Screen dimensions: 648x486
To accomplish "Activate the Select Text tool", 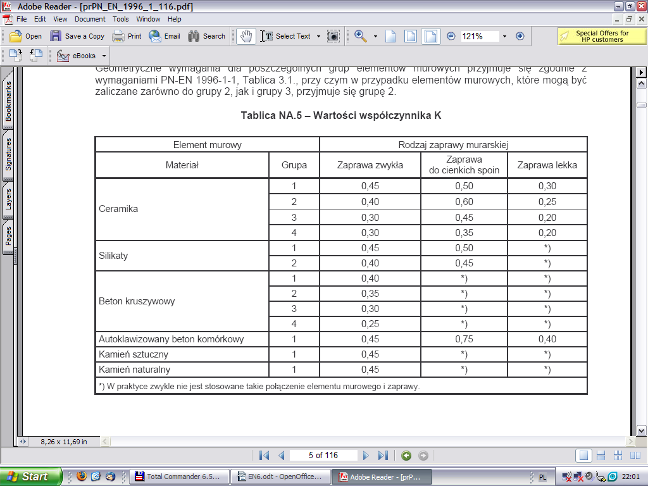I will (x=285, y=36).
